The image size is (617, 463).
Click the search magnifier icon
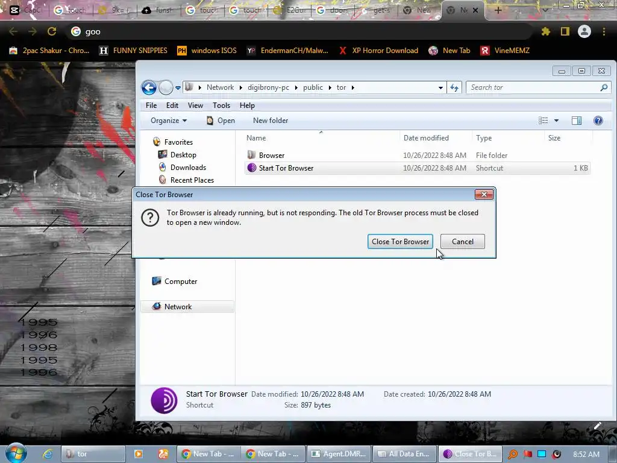(x=604, y=87)
